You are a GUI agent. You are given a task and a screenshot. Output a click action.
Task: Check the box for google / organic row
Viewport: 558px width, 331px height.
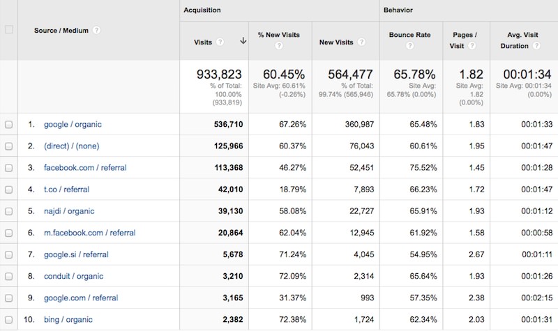click(x=9, y=125)
